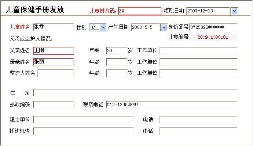The height and width of the screenshot is (146, 253).
Task: Click the guardian's 工作单位 input field
Action: (198, 73)
